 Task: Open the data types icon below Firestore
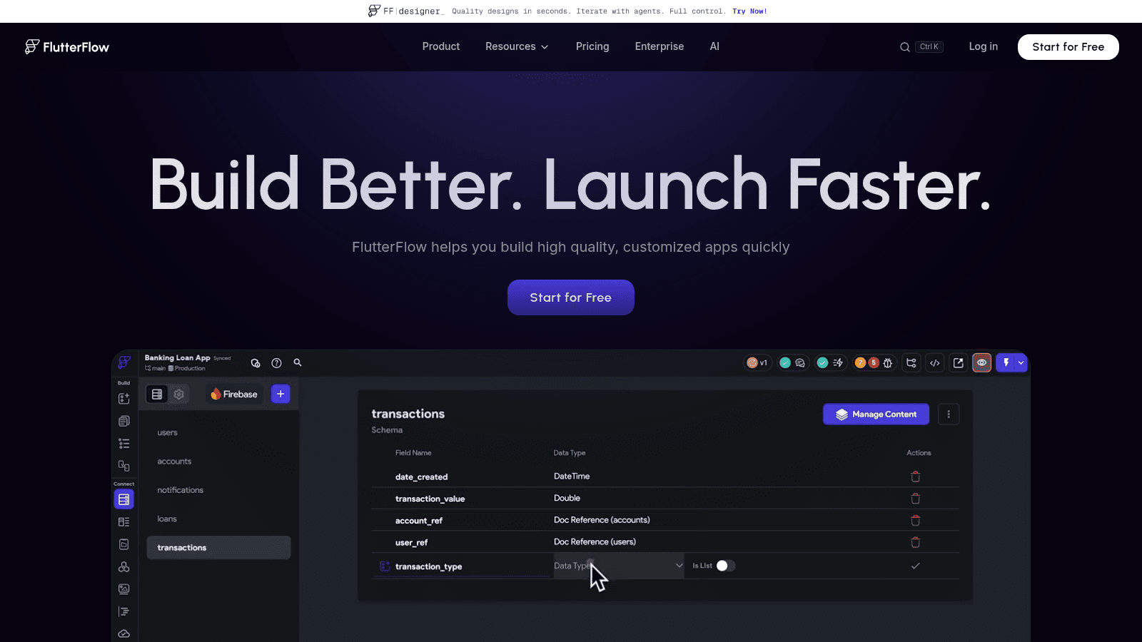124,522
